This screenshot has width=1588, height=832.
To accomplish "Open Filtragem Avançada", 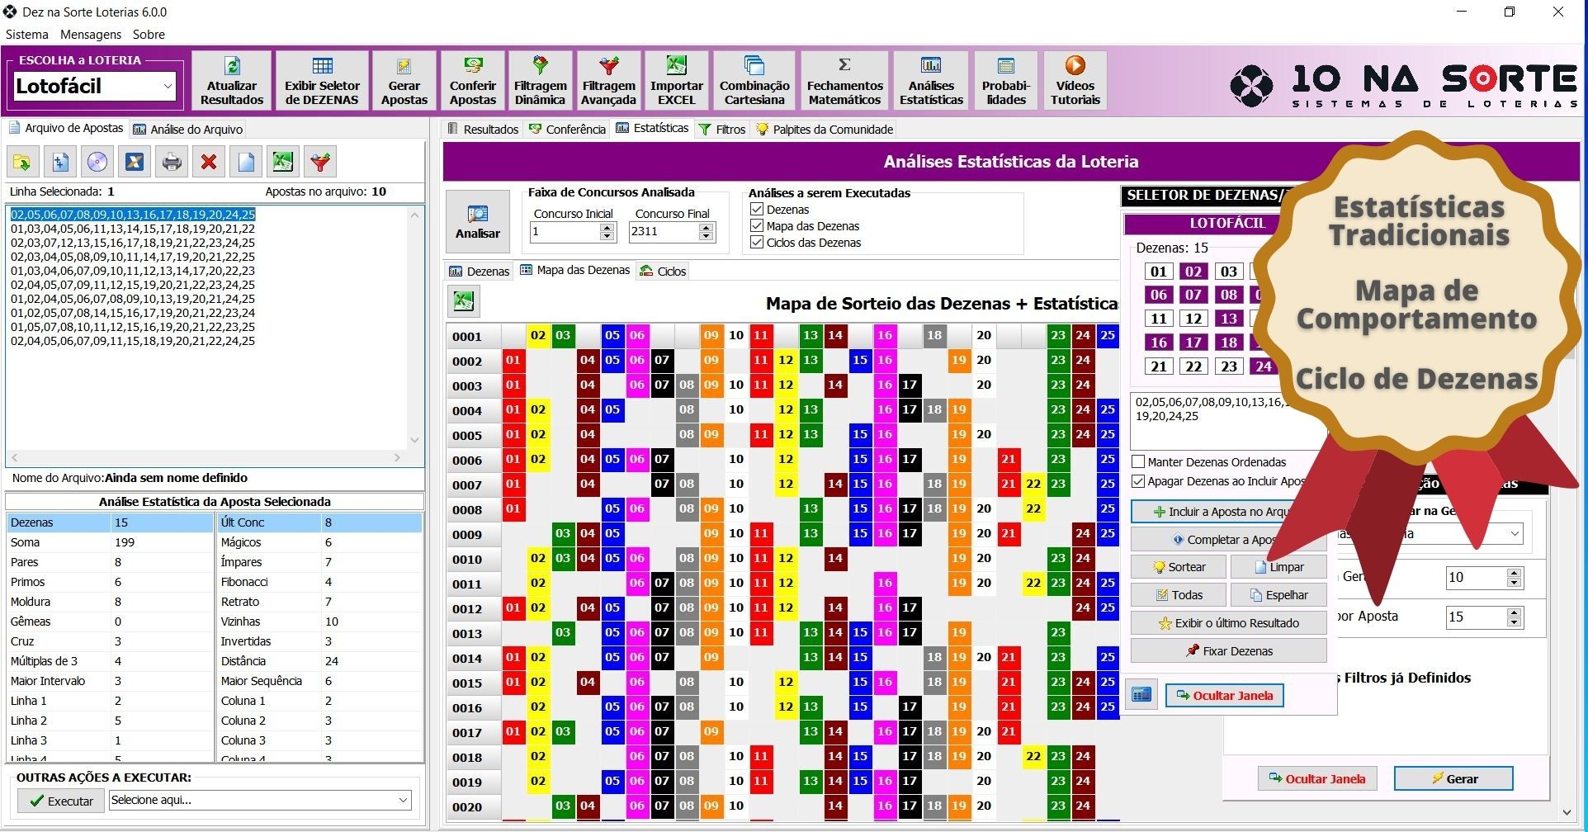I will click(608, 81).
